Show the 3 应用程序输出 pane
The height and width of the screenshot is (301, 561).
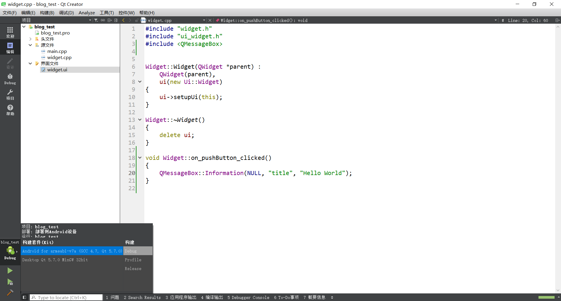pos(181,297)
